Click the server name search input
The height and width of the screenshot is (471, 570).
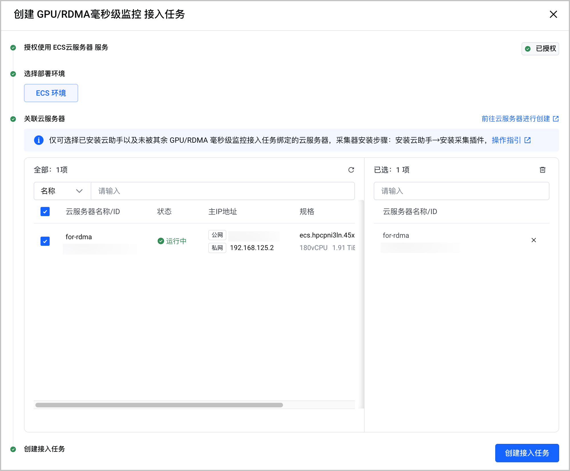click(223, 191)
